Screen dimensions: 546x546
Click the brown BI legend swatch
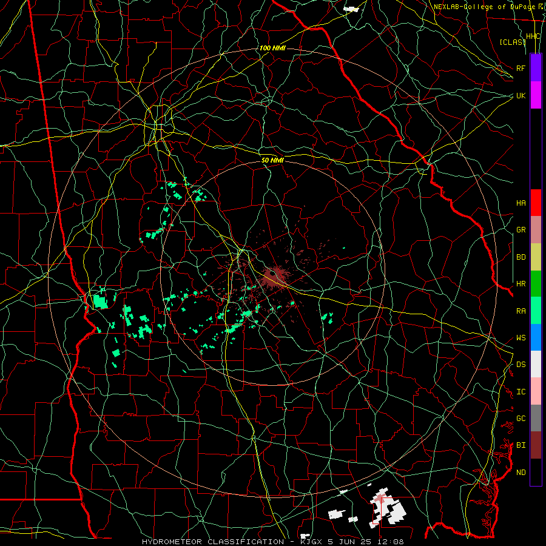coord(536,445)
